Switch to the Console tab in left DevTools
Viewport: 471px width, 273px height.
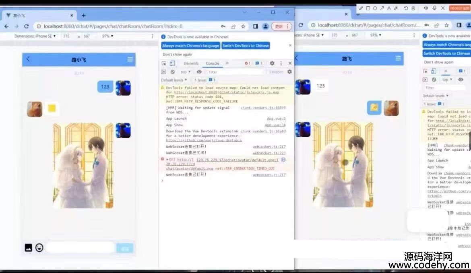tap(213, 63)
